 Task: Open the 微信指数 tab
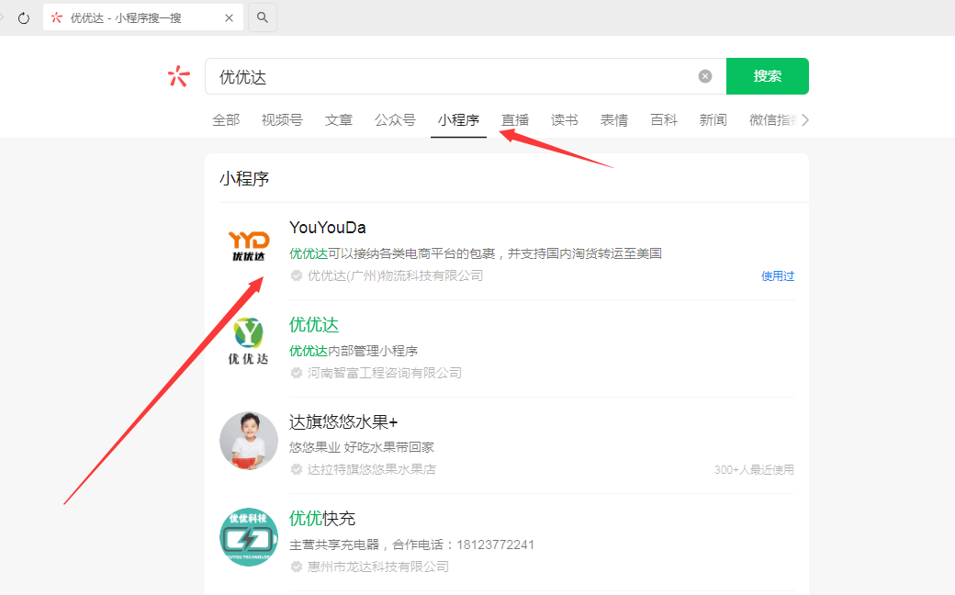coord(773,120)
